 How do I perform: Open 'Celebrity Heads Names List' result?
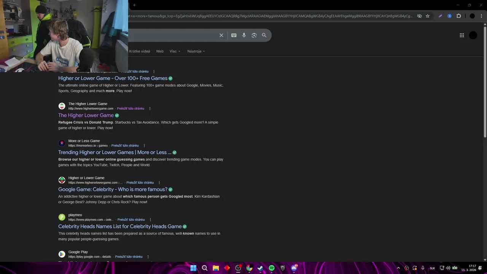pyautogui.click(x=120, y=226)
